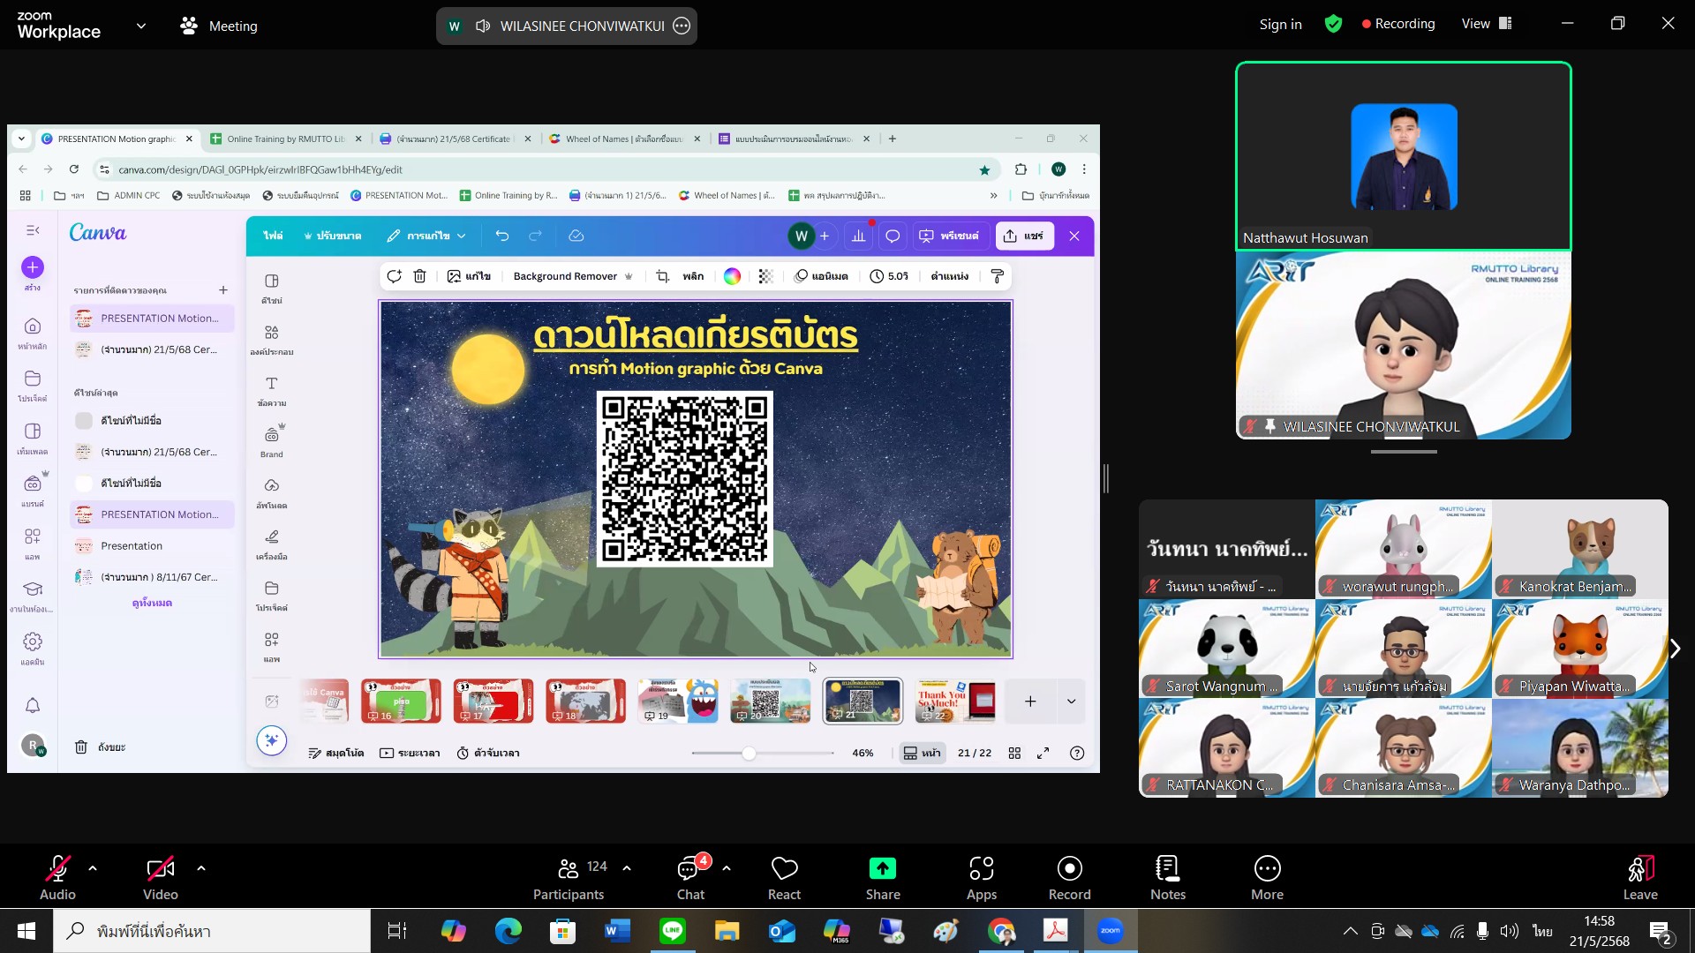1695x953 pixels.
Task: Click Background Remover in Canva toolbar
Action: coord(573,276)
